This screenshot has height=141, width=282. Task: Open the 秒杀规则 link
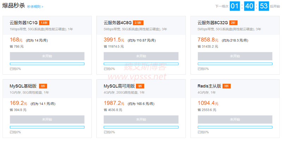coord(35,7)
